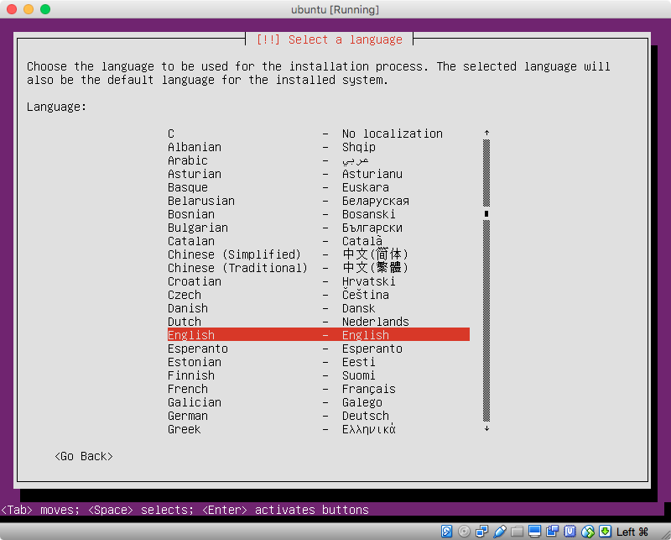Screen dimensions: 671x540
Task: Choose Chinese (Simplified) option
Action: click(x=319, y=254)
